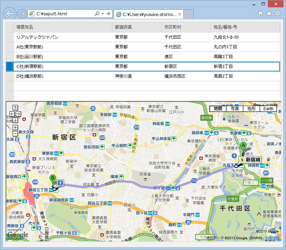
Task: Click the 市ヶ谷 station label on map
Action: (x=159, y=188)
